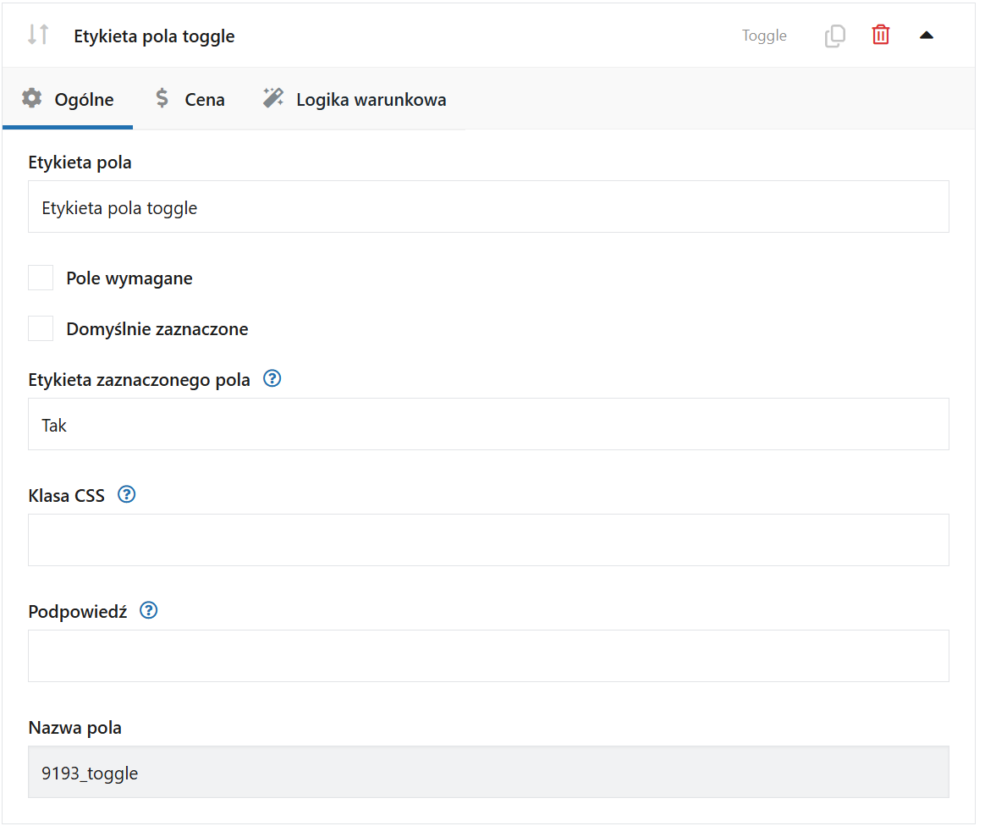Delete the field using red trash icon
This screenshot has height=837, width=985.
[881, 36]
